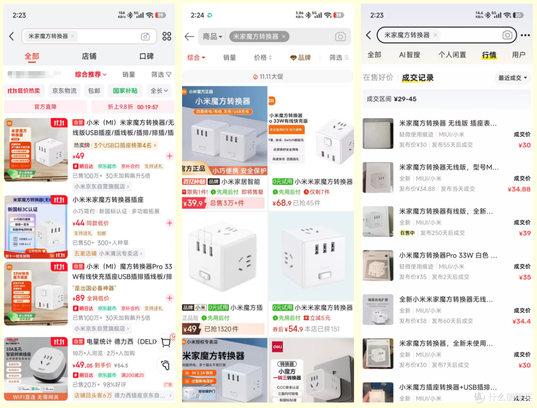
Task: Open the ¥54.9 小米米家魔方转换器 product image
Action: (x=311, y=257)
